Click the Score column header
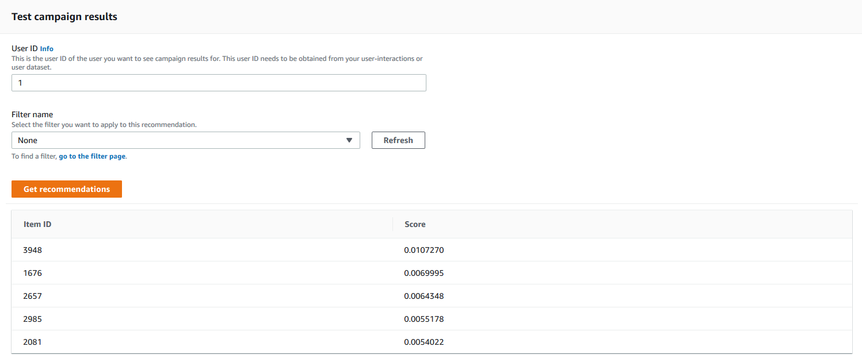862x362 pixels. tap(415, 224)
